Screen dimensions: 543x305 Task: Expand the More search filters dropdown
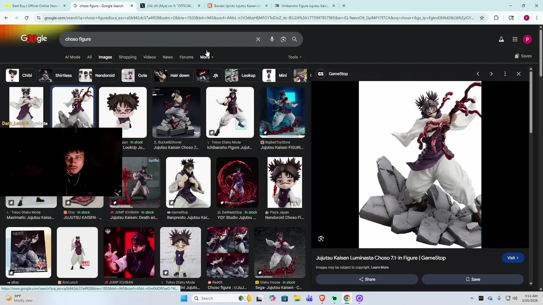coord(207,57)
